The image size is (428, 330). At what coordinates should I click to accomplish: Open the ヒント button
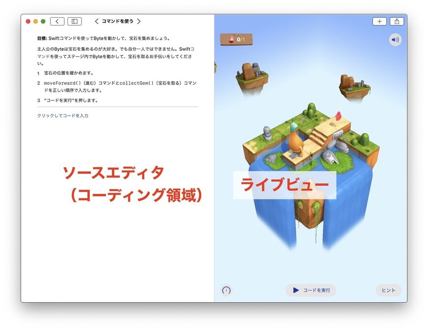pyautogui.click(x=388, y=290)
